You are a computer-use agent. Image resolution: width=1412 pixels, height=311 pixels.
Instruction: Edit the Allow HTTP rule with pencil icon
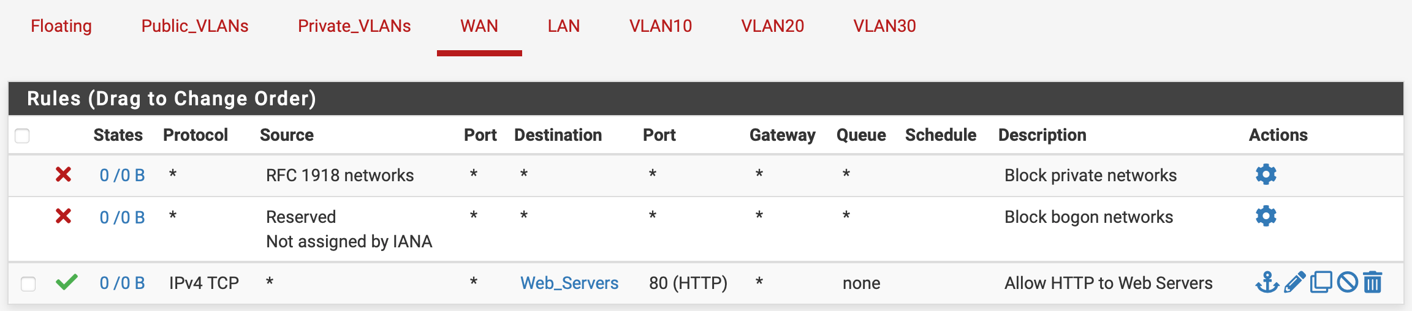point(1294,282)
